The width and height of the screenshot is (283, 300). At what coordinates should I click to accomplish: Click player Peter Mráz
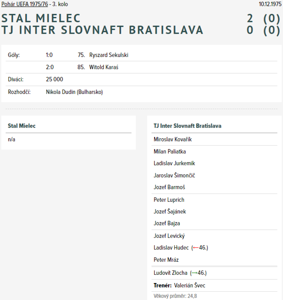pos(166,260)
